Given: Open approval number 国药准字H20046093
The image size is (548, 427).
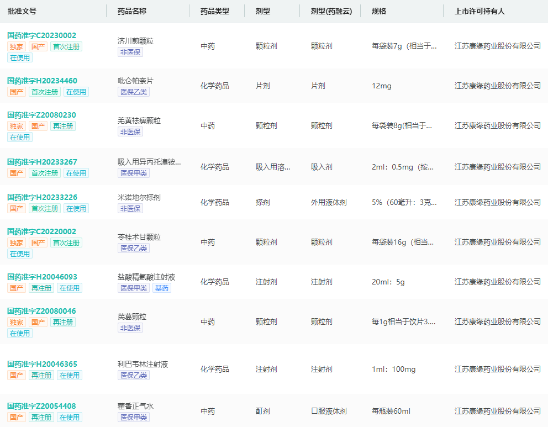Looking at the screenshot, I should (42, 277).
